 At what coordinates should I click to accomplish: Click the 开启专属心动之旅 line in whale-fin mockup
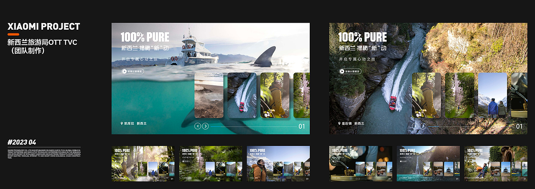pyautogui.click(x=140, y=59)
